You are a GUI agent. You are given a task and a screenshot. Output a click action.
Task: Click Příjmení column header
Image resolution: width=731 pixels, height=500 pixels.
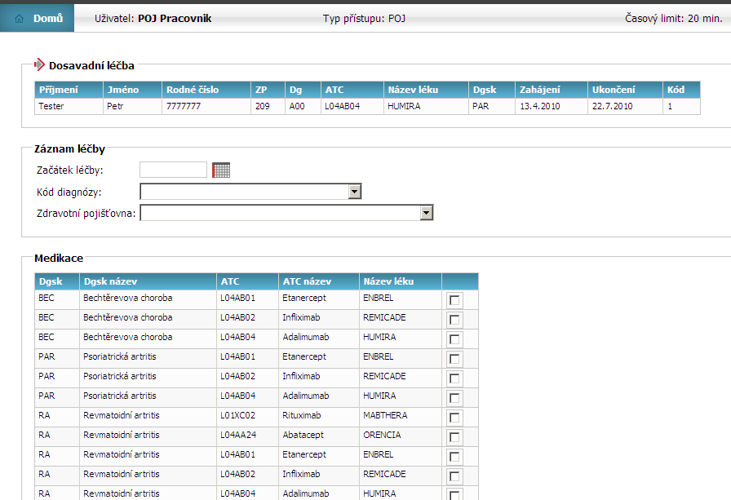(69, 90)
